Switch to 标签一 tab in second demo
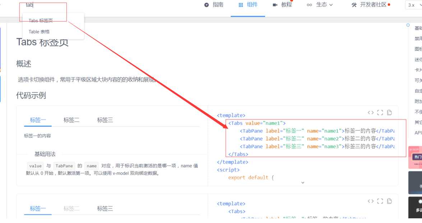This screenshot has width=422, height=223. click(38, 209)
